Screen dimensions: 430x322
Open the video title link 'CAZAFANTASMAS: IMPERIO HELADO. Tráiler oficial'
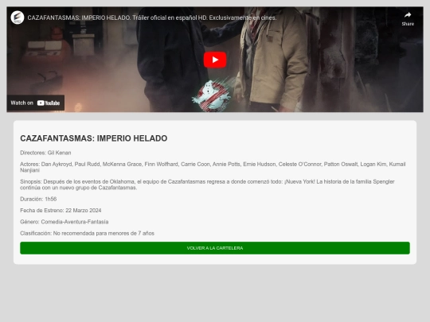click(x=152, y=17)
